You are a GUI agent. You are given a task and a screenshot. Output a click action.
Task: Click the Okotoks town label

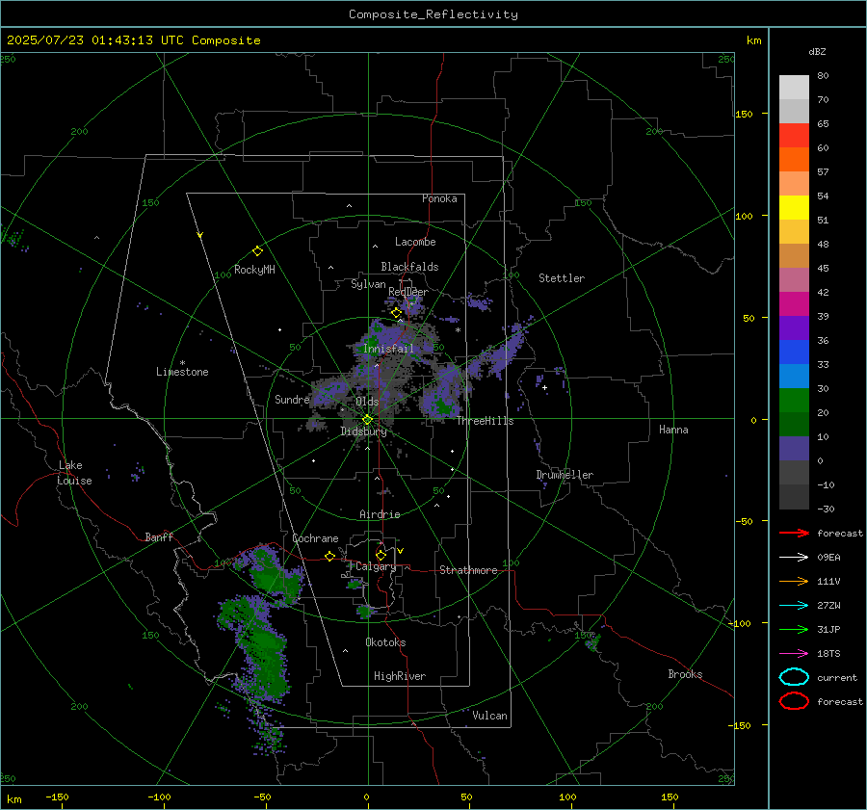[x=385, y=642]
